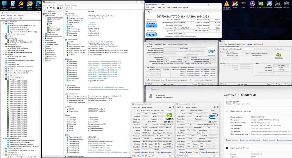The height and width of the screenshot is (158, 292).
Task: Open Диск menu in CrystalDiskInfo
Action: coord(168,8)
